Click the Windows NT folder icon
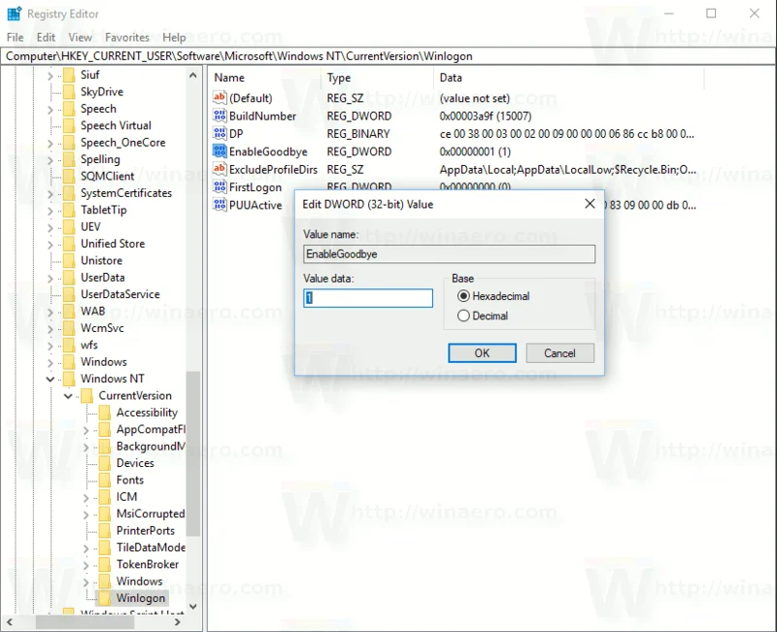 (70, 378)
